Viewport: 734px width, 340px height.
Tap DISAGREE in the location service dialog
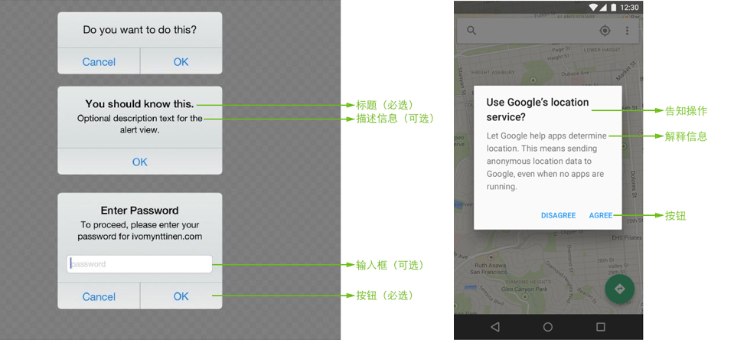pyautogui.click(x=558, y=215)
